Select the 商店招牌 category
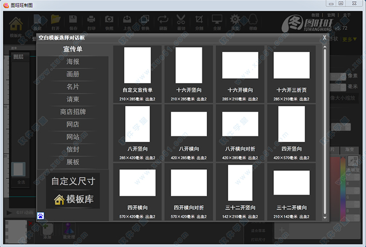366x247 pixels. (x=73, y=112)
